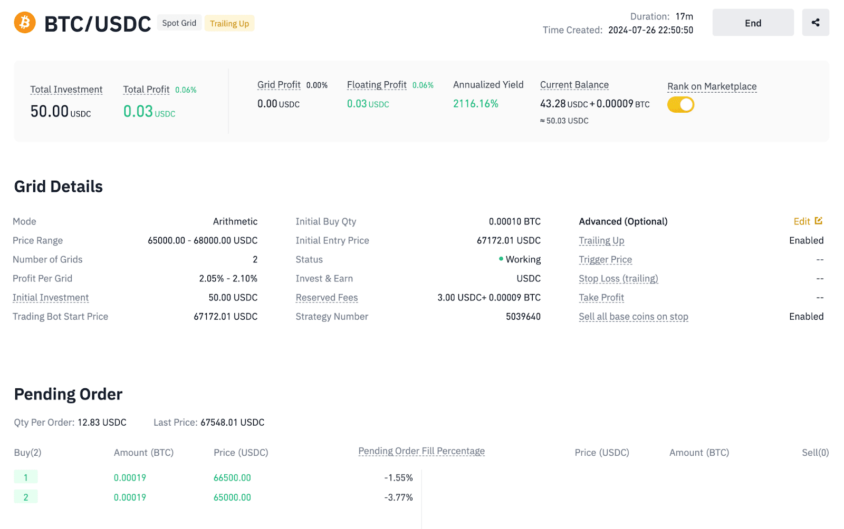
Task: Click the Trigger Price setting label
Action: (x=605, y=260)
